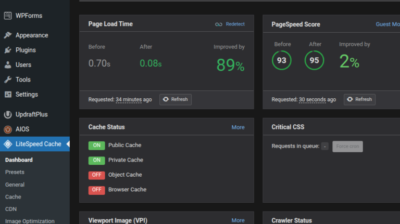Image resolution: width=400 pixels, height=224 pixels.
Task: Open the General submenu item
Action: pos(15,185)
